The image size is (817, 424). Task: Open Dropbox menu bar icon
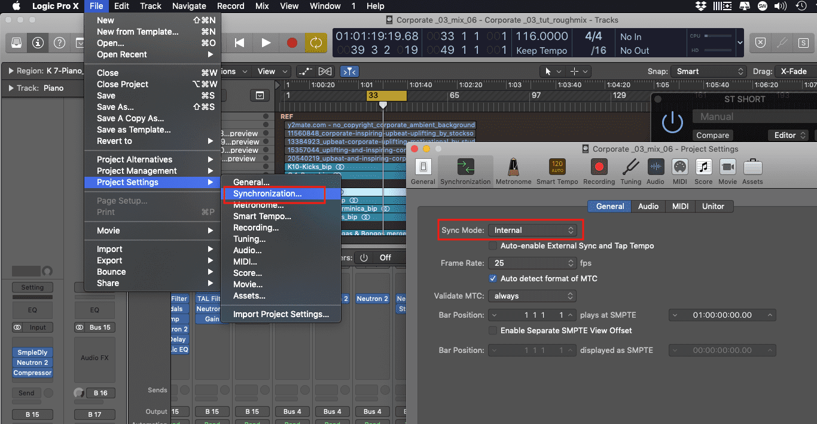pyautogui.click(x=702, y=6)
